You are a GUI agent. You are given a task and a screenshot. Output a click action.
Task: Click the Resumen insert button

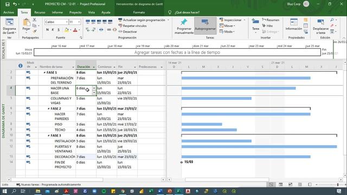click(271, 20)
